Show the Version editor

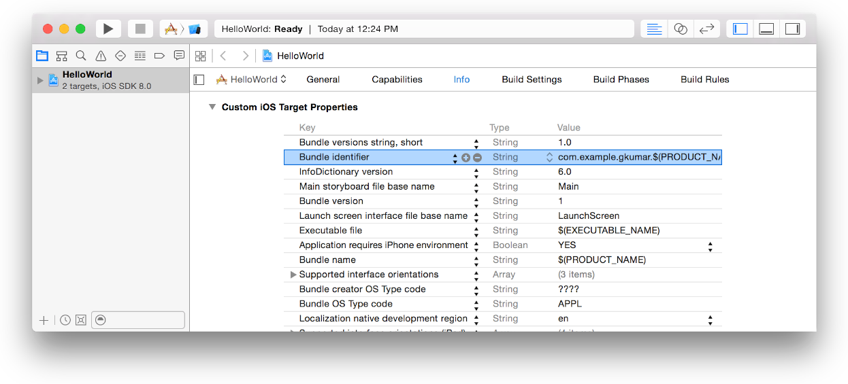click(706, 29)
